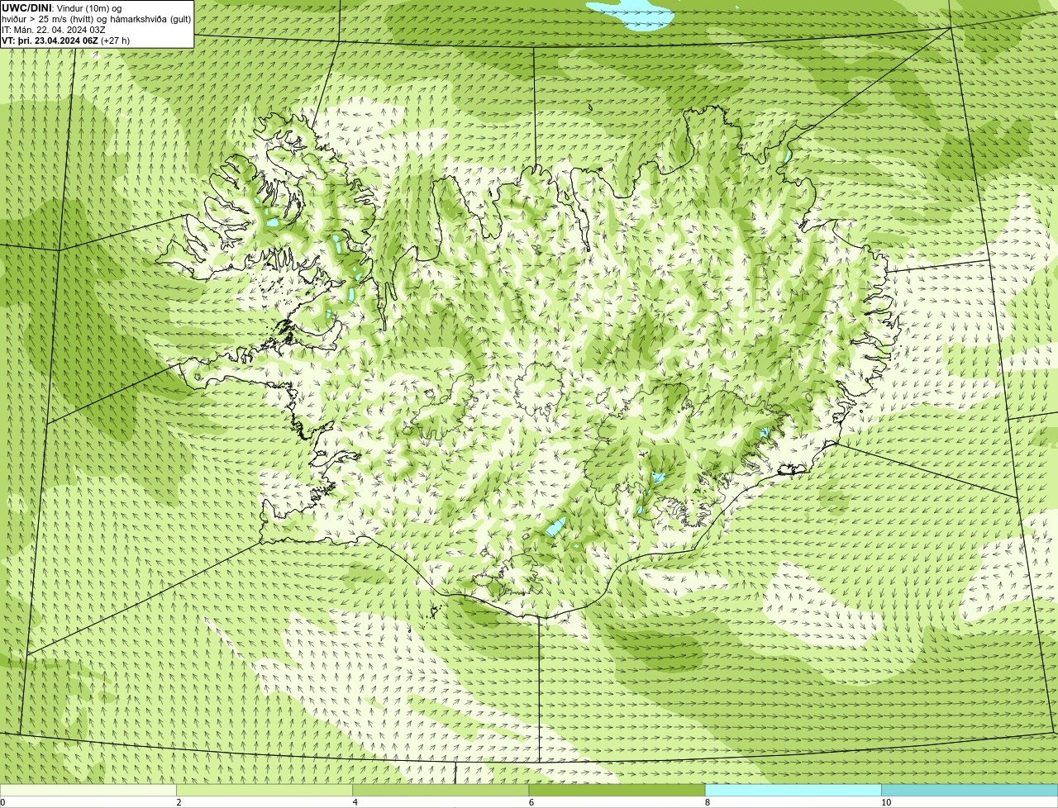Click the light cyan 8–10 m/s legend color

click(x=793, y=790)
